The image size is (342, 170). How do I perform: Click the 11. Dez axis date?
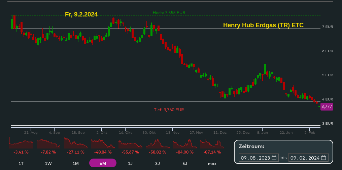click(220, 133)
